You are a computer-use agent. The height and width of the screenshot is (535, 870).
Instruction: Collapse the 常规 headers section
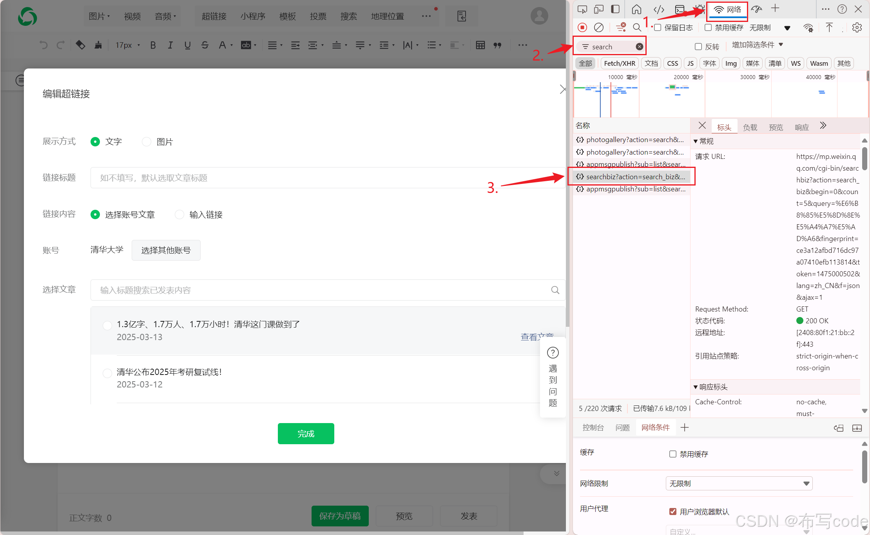(x=696, y=141)
